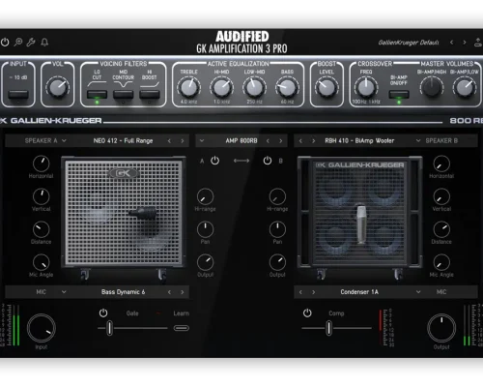Click channel A Hi-range knob
The width and height of the screenshot is (483, 387).
(x=205, y=196)
